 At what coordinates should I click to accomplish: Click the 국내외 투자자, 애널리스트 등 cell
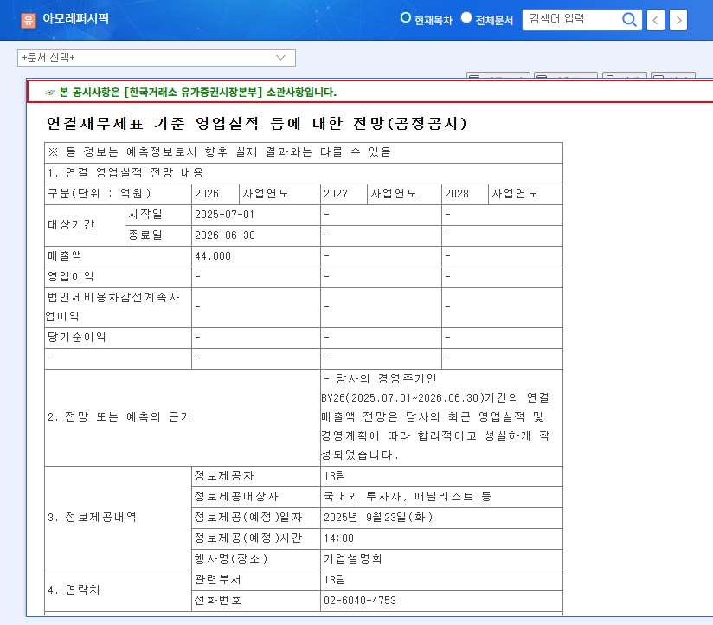tap(441, 497)
